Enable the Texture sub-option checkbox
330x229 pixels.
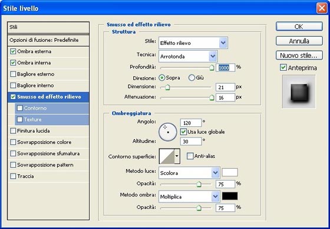click(20, 120)
